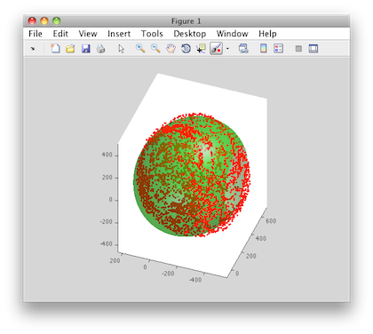Minimize the window with the yellow button
This screenshot has width=373, height=334.
[x=44, y=21]
